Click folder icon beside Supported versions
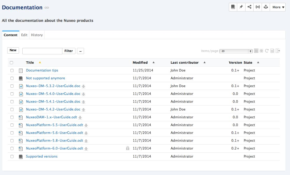The image size is (290, 175). [x=21, y=157]
